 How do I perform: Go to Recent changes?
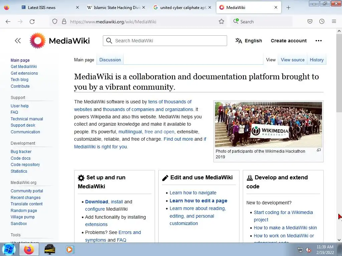(25, 197)
